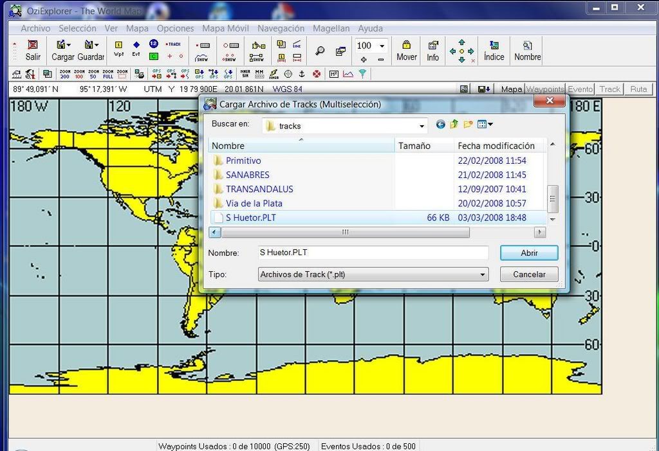Open the Ayuda menu
The image size is (659, 451).
(370, 28)
